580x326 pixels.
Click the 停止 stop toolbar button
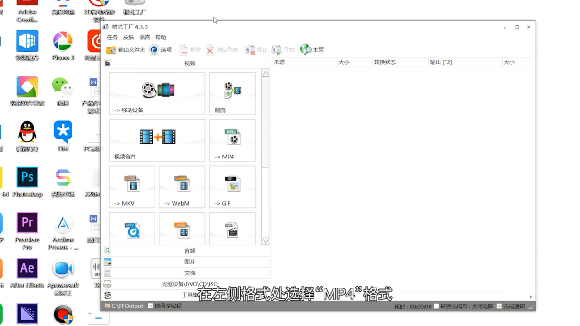(256, 50)
